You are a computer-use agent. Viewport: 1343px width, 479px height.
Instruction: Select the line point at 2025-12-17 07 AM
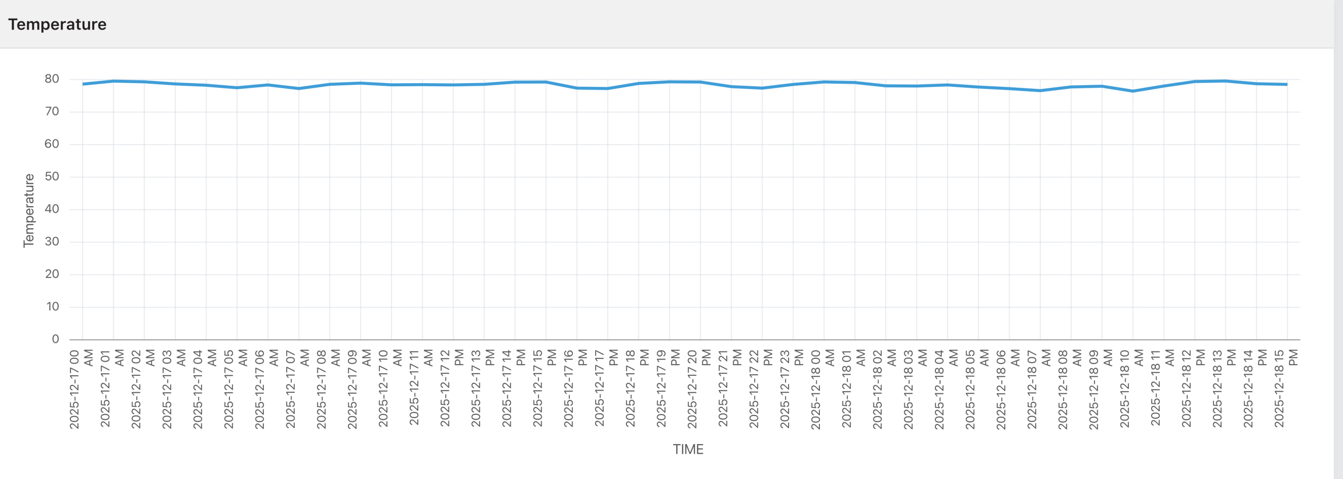click(x=299, y=88)
